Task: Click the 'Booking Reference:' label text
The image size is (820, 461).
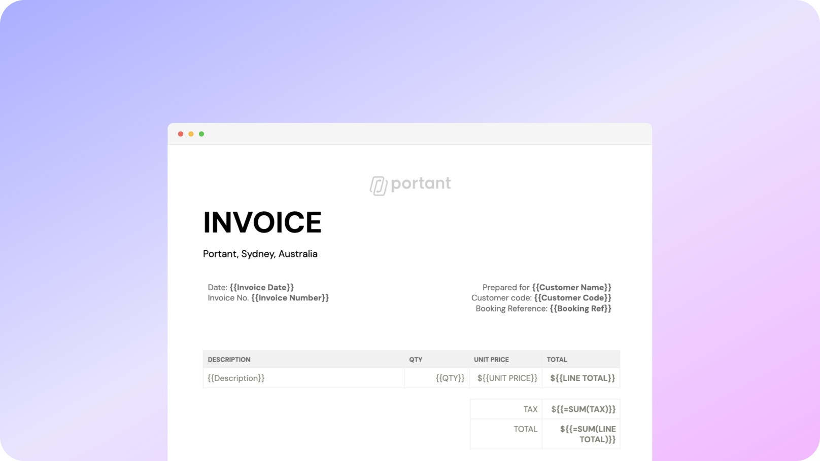Action: (x=511, y=309)
